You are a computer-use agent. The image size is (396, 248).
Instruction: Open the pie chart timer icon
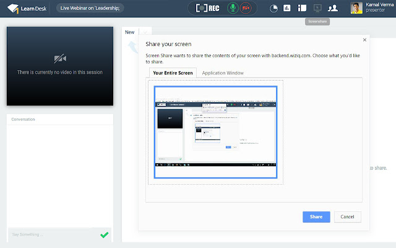(x=273, y=8)
